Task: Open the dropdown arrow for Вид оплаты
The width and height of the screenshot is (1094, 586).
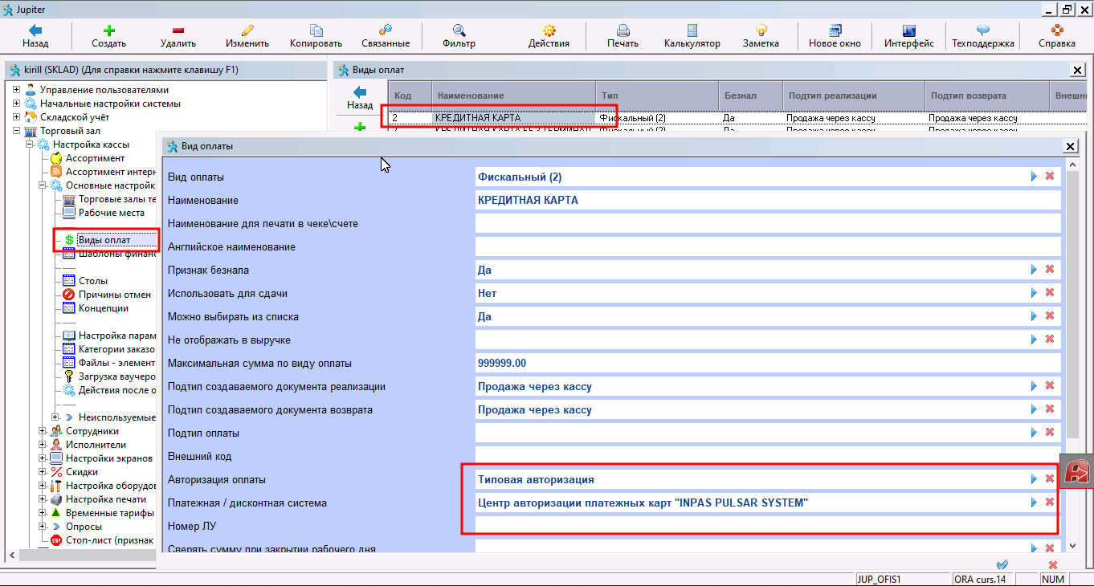Action: coord(1035,177)
